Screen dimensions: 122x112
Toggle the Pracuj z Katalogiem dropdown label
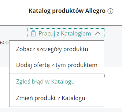(65, 33)
